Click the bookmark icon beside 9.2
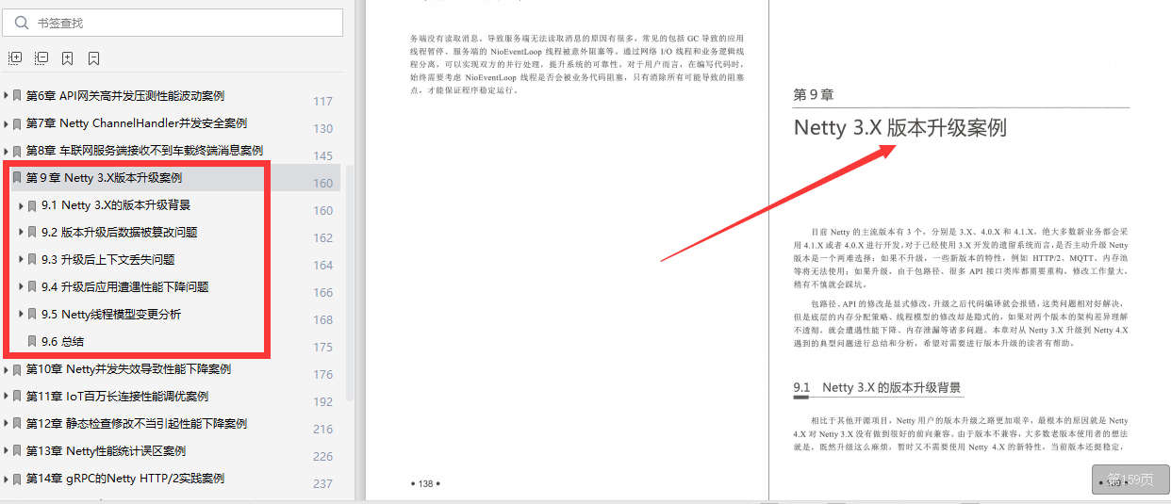Screen dimensions: 1171x504 (32, 233)
